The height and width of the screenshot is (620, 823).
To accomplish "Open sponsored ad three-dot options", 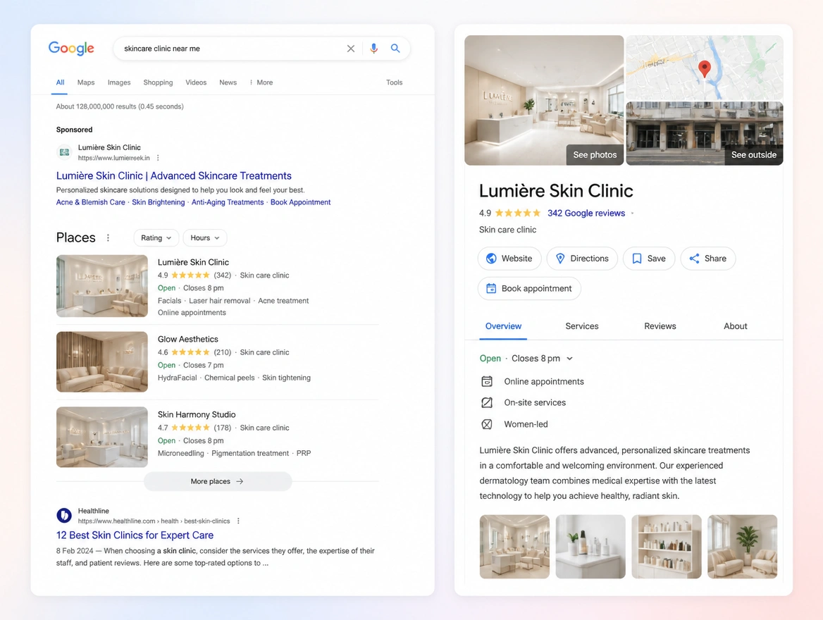I will click(x=158, y=158).
